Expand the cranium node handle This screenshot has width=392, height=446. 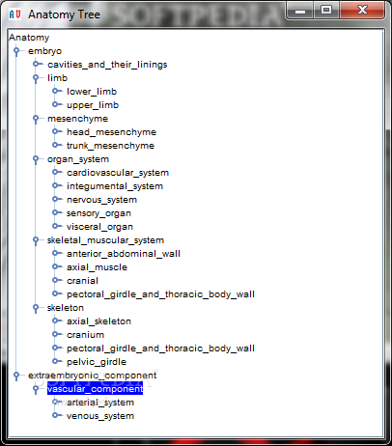click(x=57, y=335)
